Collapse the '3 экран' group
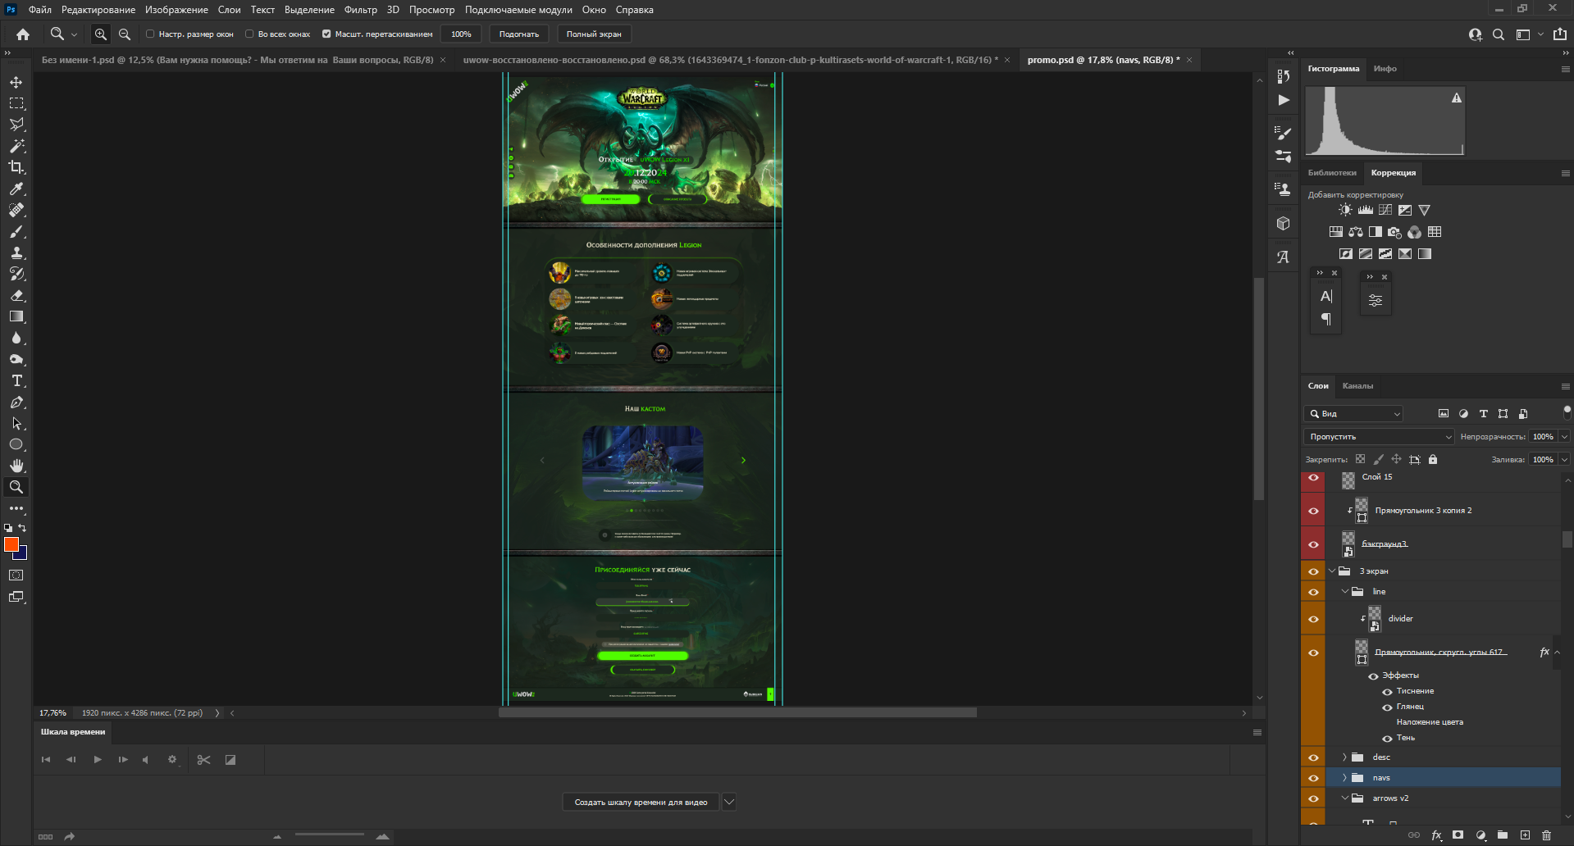 pos(1332,571)
